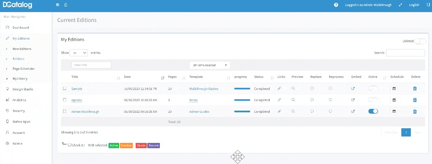
Task: Click Reprocess icon for Agenda row
Action: point(330,100)
